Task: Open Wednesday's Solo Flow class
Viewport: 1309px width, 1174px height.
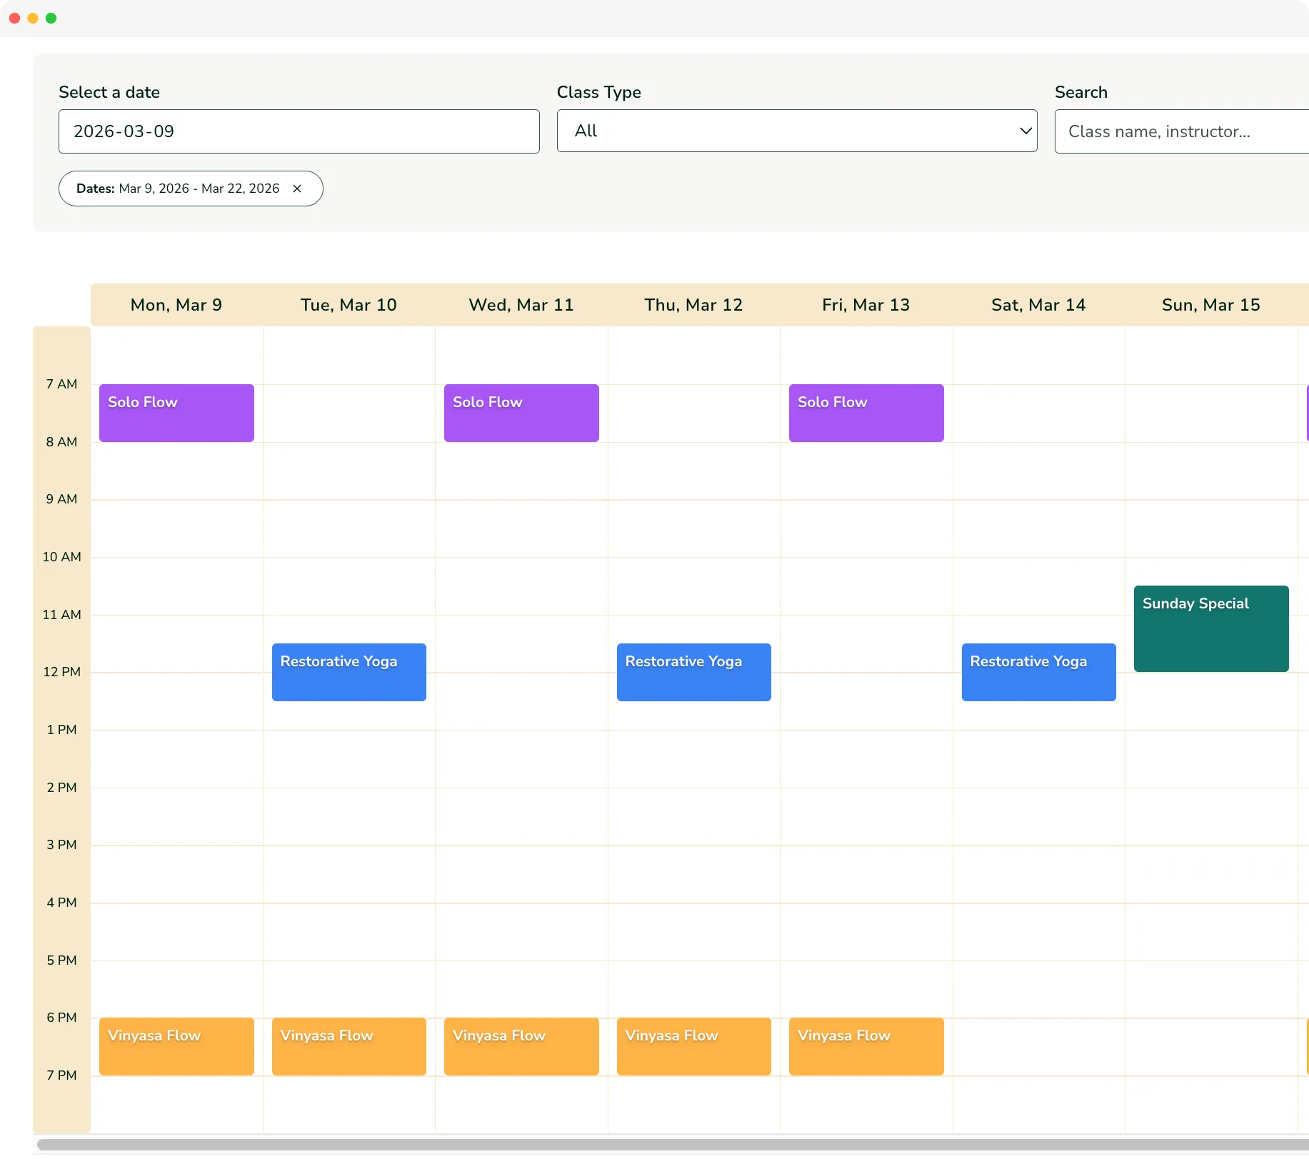Action: pyautogui.click(x=521, y=413)
